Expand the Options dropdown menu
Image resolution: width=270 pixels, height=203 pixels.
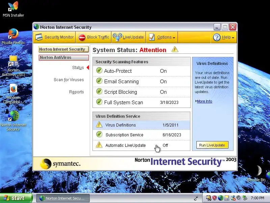[162, 37]
